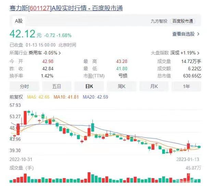Click the chevron next to 查看自选股
Viewport: 207px width, 186px height.
point(198,34)
